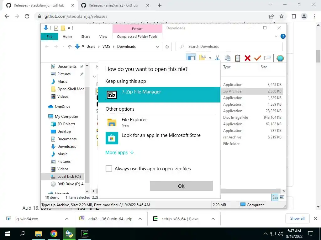Click the folder options toolbar icon
321x240 pixels.
[x=203, y=57]
